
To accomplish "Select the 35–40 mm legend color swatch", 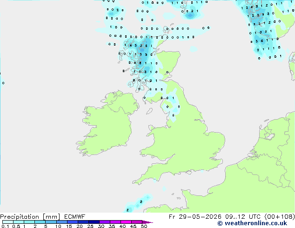I will [115, 222].
